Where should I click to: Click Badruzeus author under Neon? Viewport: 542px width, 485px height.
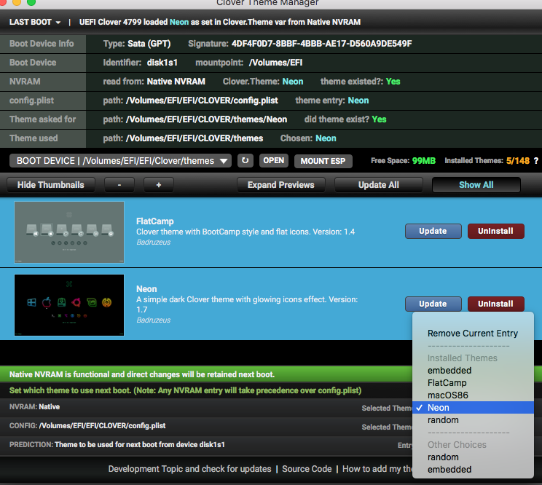pos(154,320)
